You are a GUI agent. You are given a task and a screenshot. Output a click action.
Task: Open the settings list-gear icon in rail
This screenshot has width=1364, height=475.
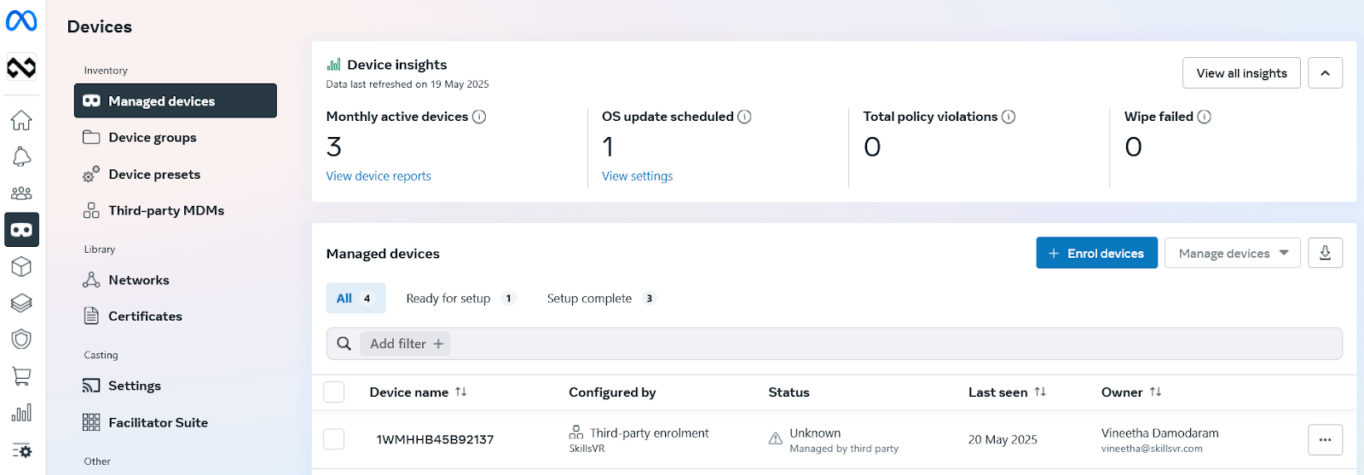[x=21, y=450]
